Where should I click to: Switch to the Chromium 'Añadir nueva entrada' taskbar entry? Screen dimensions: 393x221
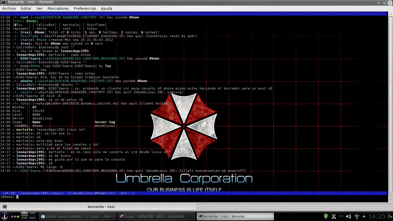[x=77, y=216]
